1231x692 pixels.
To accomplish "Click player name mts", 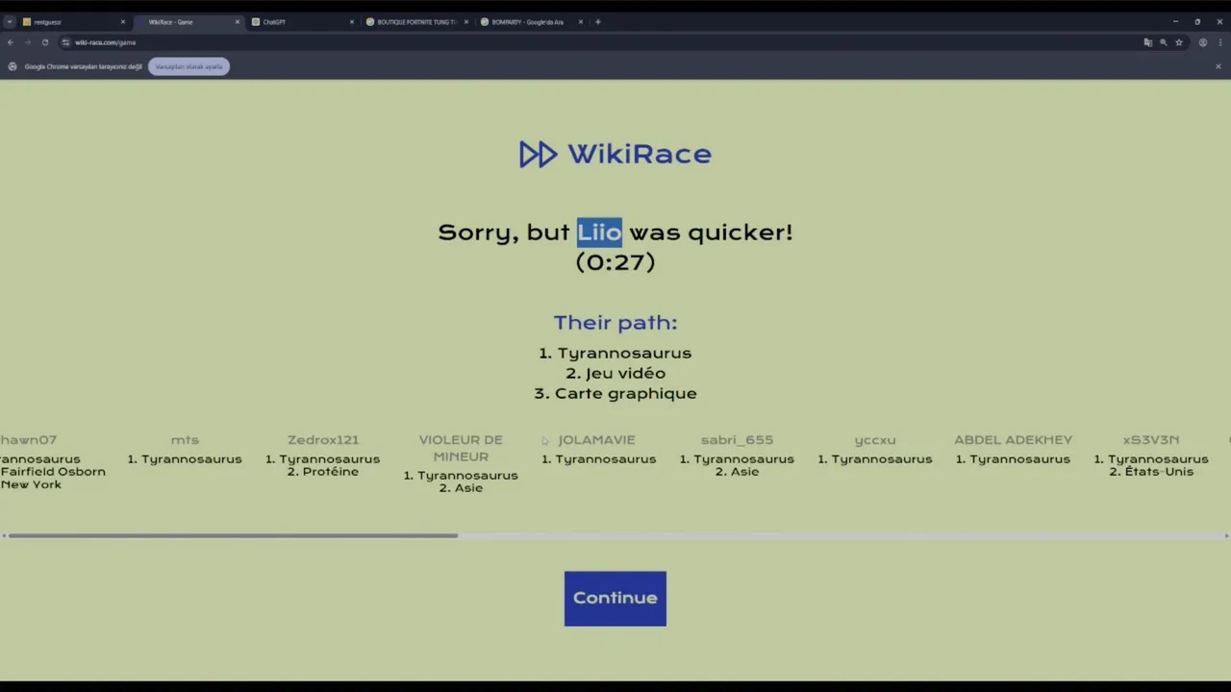I will click(185, 439).
